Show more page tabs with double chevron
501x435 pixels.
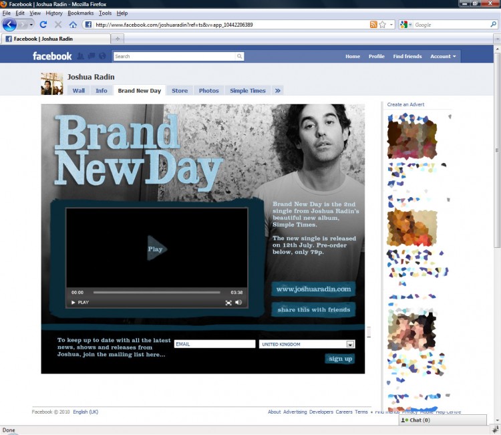point(278,91)
